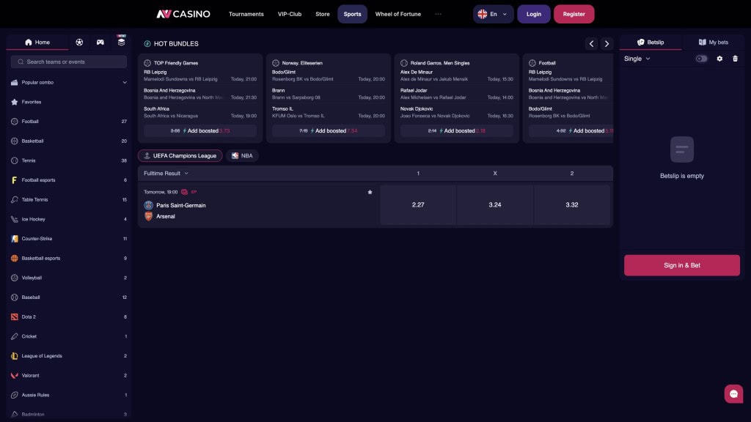The height and width of the screenshot is (422, 751).
Task: Switch to the My bets tab
Action: [713, 42]
